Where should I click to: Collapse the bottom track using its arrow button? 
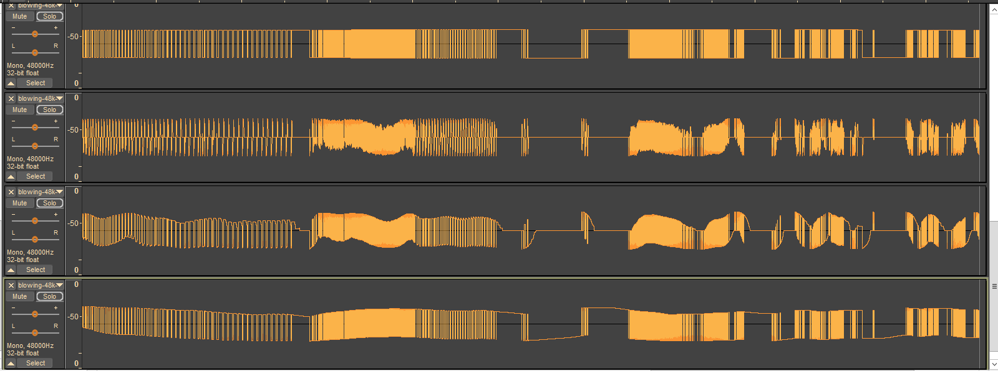pyautogui.click(x=11, y=364)
